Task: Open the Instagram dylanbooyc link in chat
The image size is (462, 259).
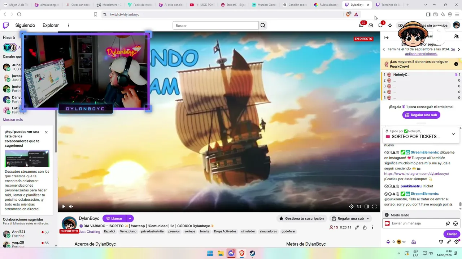Action: (417, 174)
